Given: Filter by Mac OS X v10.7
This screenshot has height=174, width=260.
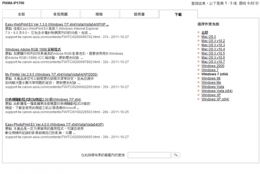Looking at the screenshot, I should click(213, 62).
